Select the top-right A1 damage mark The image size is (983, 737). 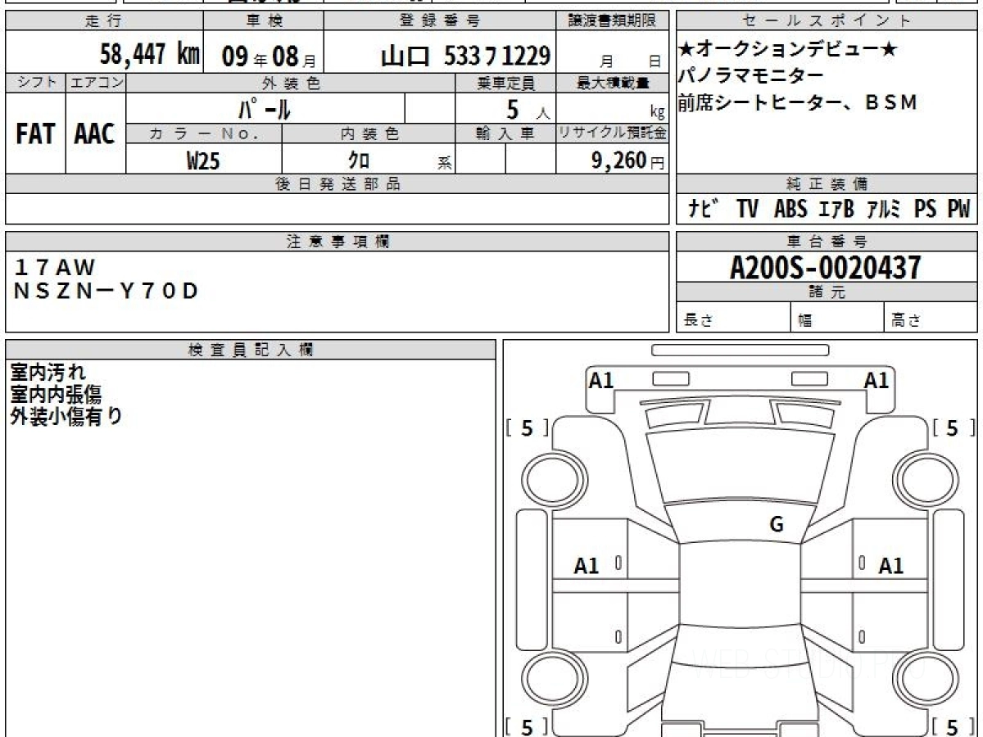877,380
